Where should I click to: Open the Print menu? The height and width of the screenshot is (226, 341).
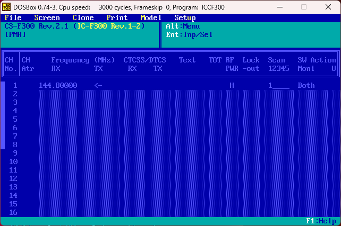117,17
